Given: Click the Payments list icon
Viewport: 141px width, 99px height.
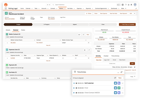Looking at the screenshot, I should click(x=7, y=65).
